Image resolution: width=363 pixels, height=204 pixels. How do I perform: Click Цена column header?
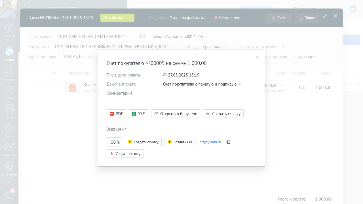pyautogui.click(x=280, y=73)
